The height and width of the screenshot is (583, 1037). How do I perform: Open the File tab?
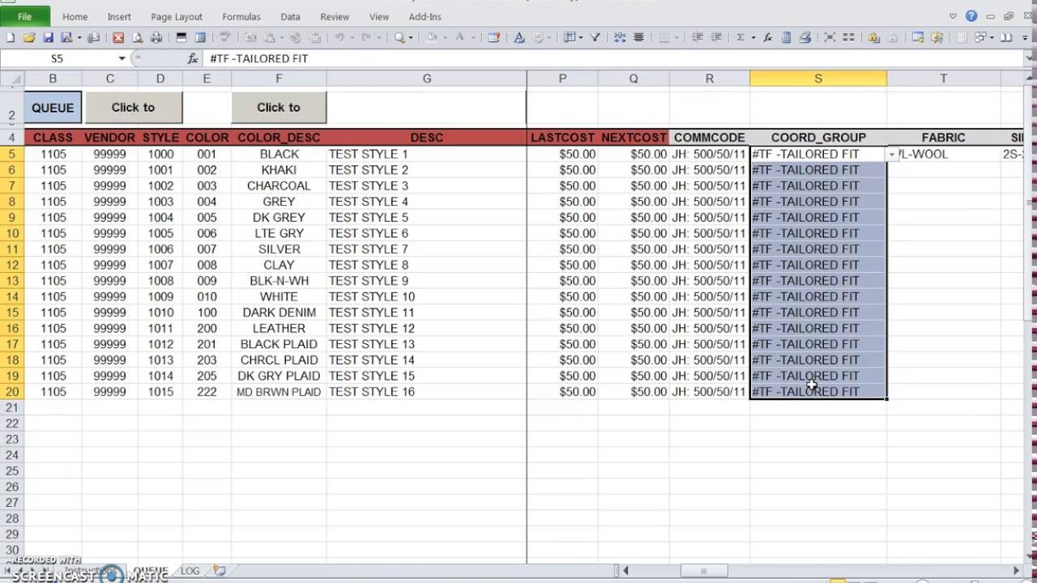(24, 16)
